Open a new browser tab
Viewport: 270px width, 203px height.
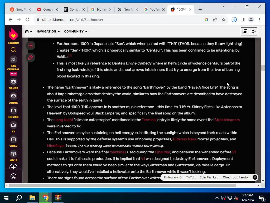click(x=200, y=10)
